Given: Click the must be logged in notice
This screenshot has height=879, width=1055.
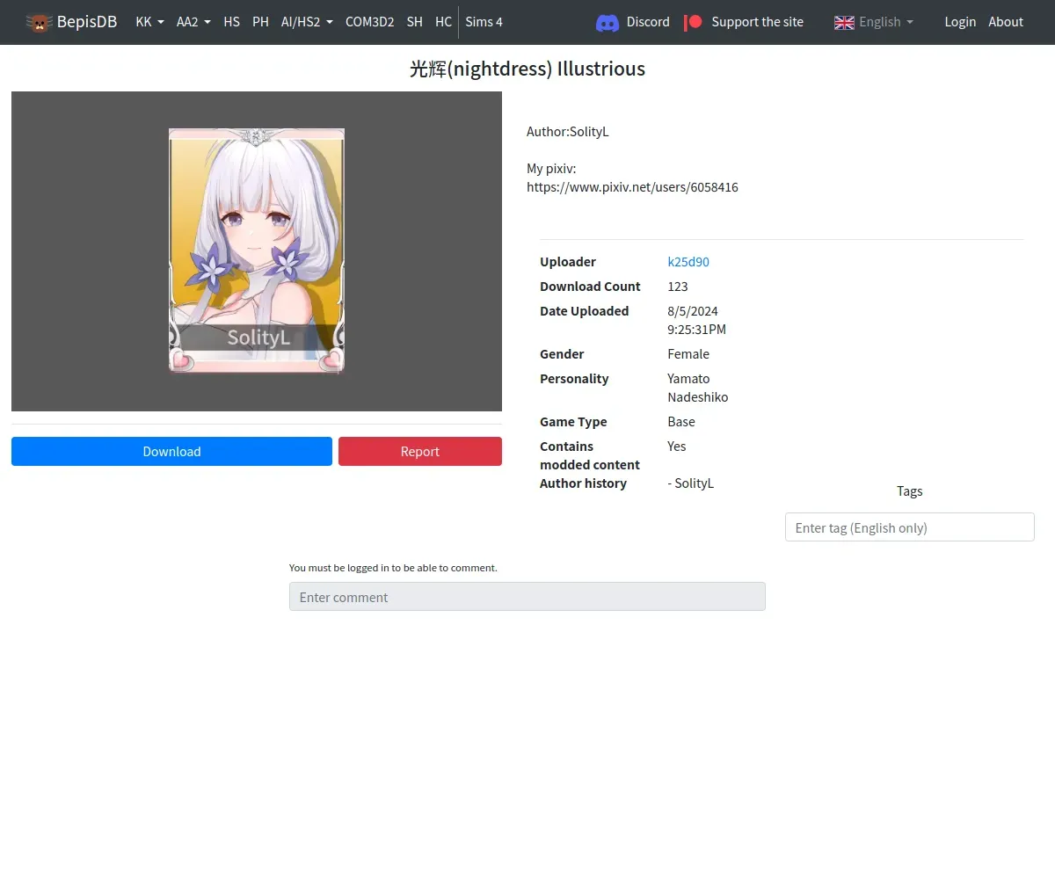Looking at the screenshot, I should click(393, 568).
